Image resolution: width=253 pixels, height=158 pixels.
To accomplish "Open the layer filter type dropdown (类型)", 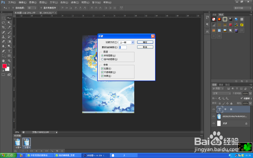I will click(218, 88).
